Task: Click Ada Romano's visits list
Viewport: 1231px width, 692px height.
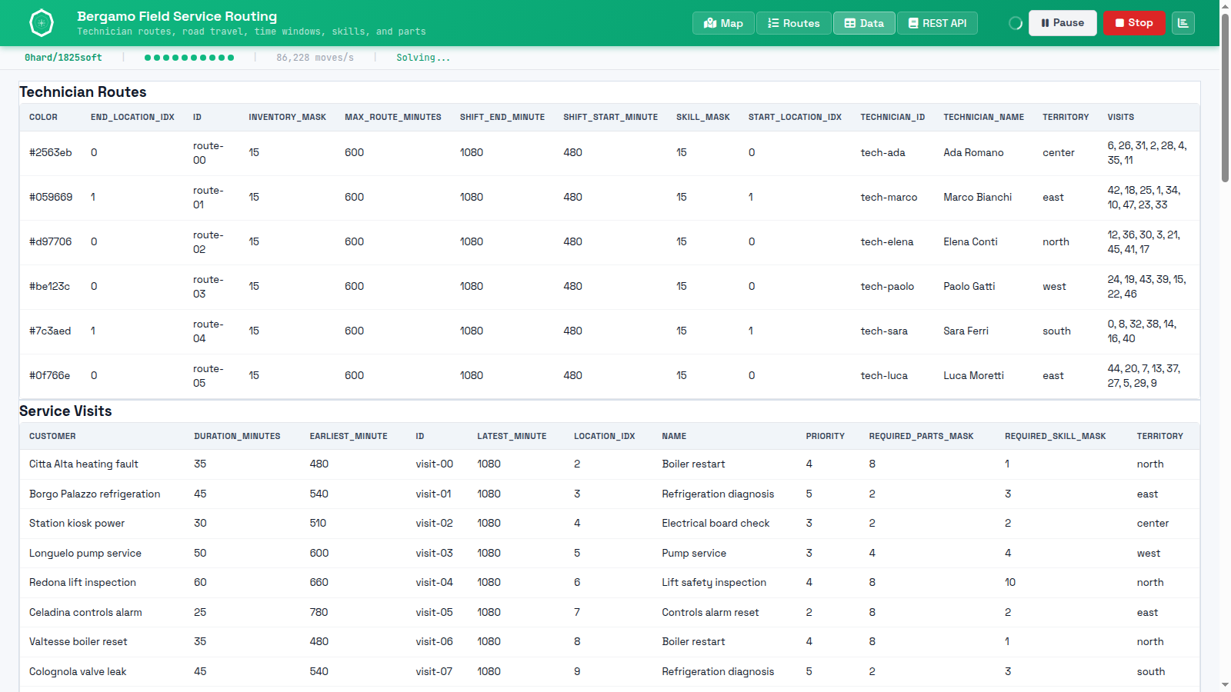Action: coord(1147,153)
